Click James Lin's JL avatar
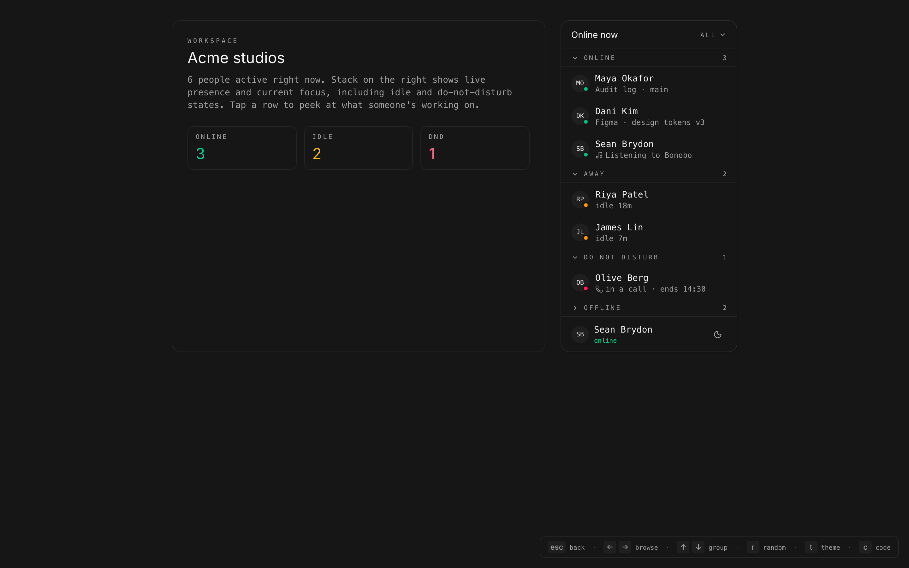Viewport: 909px width, 568px height. point(580,232)
